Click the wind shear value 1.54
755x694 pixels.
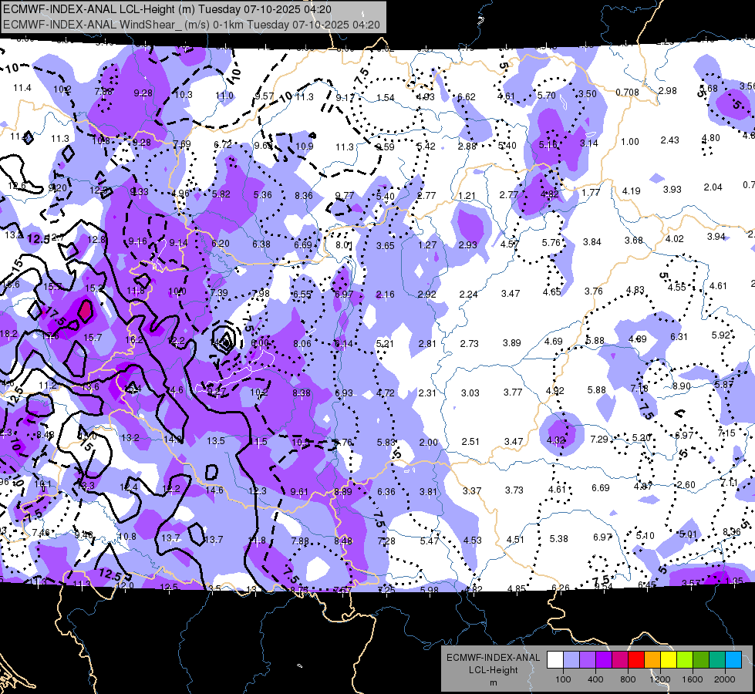point(385,98)
